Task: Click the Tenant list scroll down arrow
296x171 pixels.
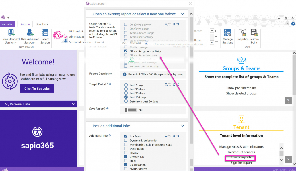Action: tap(281, 160)
